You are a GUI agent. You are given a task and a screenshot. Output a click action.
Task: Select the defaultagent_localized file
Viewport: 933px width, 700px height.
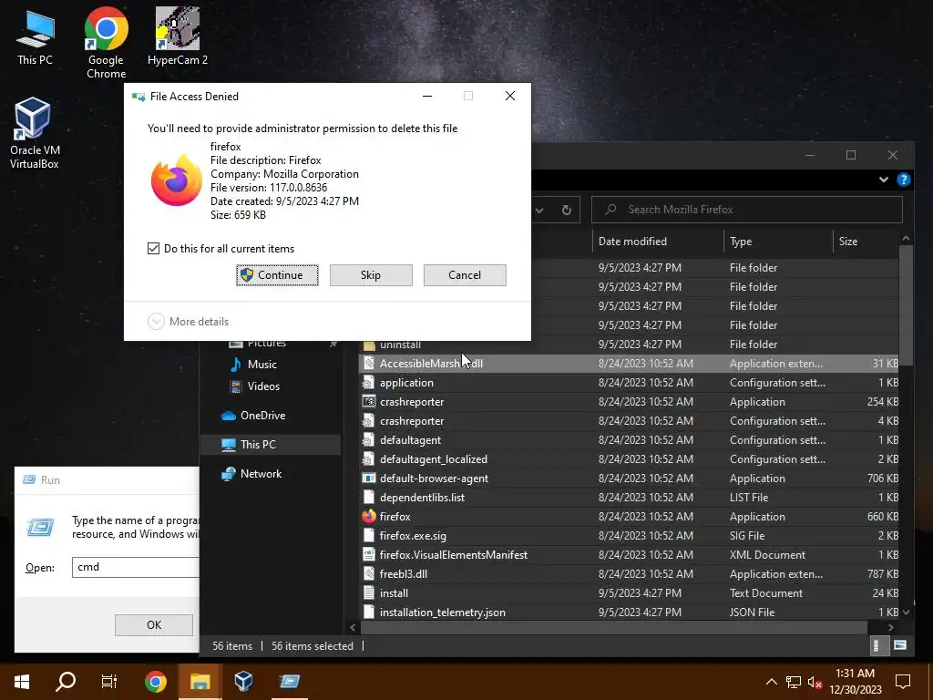pos(629,459)
